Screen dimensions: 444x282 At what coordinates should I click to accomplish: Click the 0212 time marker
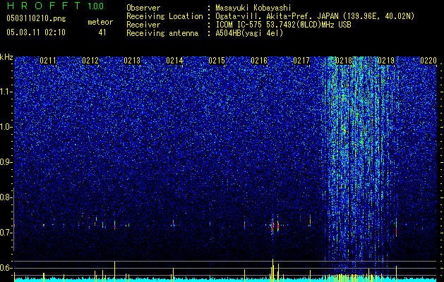coord(90,61)
